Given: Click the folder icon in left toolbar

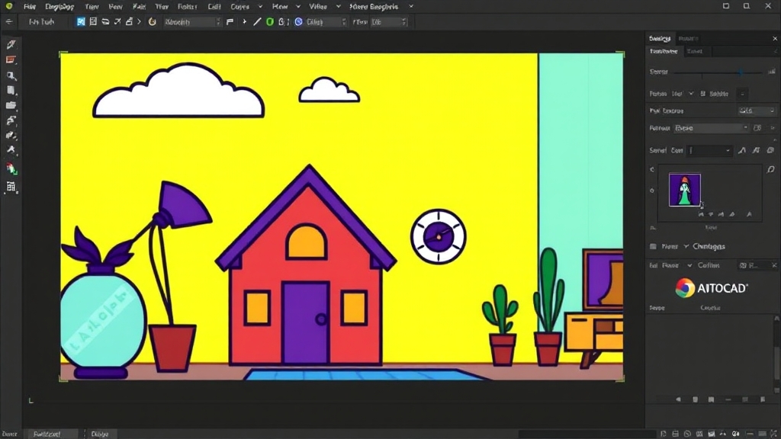Looking at the screenshot, I should pos(11,105).
